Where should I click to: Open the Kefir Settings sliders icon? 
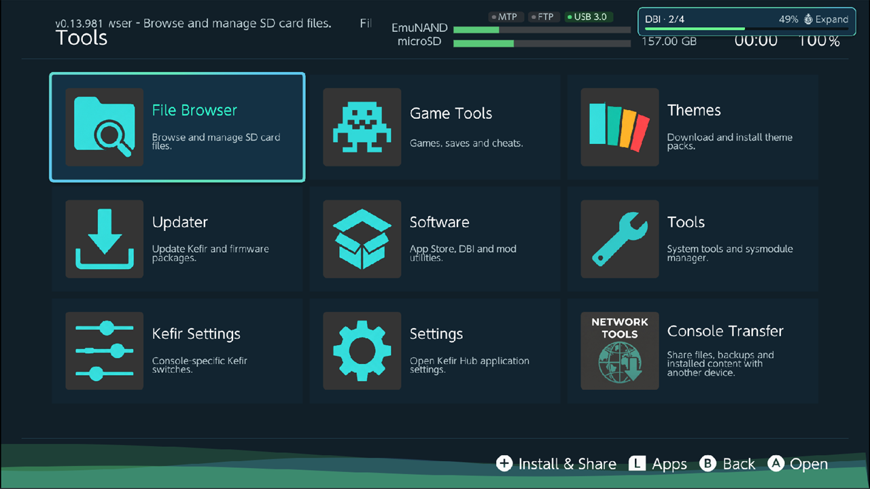click(x=104, y=351)
